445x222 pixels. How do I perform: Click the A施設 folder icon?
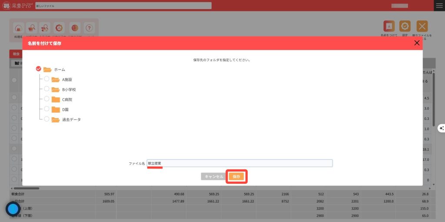55,80
